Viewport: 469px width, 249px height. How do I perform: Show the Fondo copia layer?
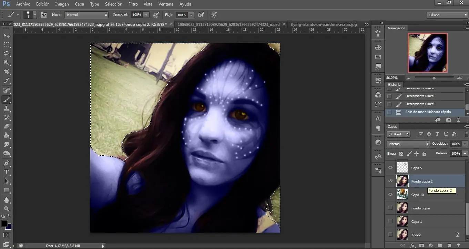click(x=390, y=208)
